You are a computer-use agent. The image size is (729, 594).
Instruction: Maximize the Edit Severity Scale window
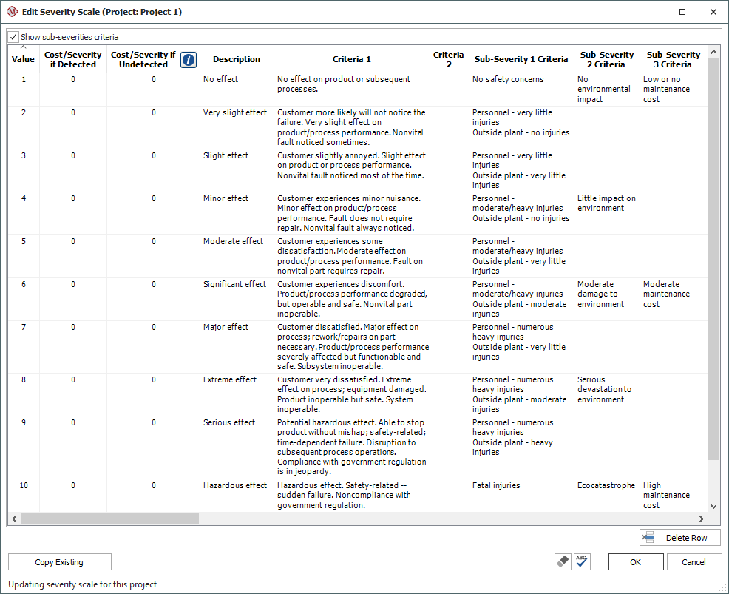(x=682, y=12)
